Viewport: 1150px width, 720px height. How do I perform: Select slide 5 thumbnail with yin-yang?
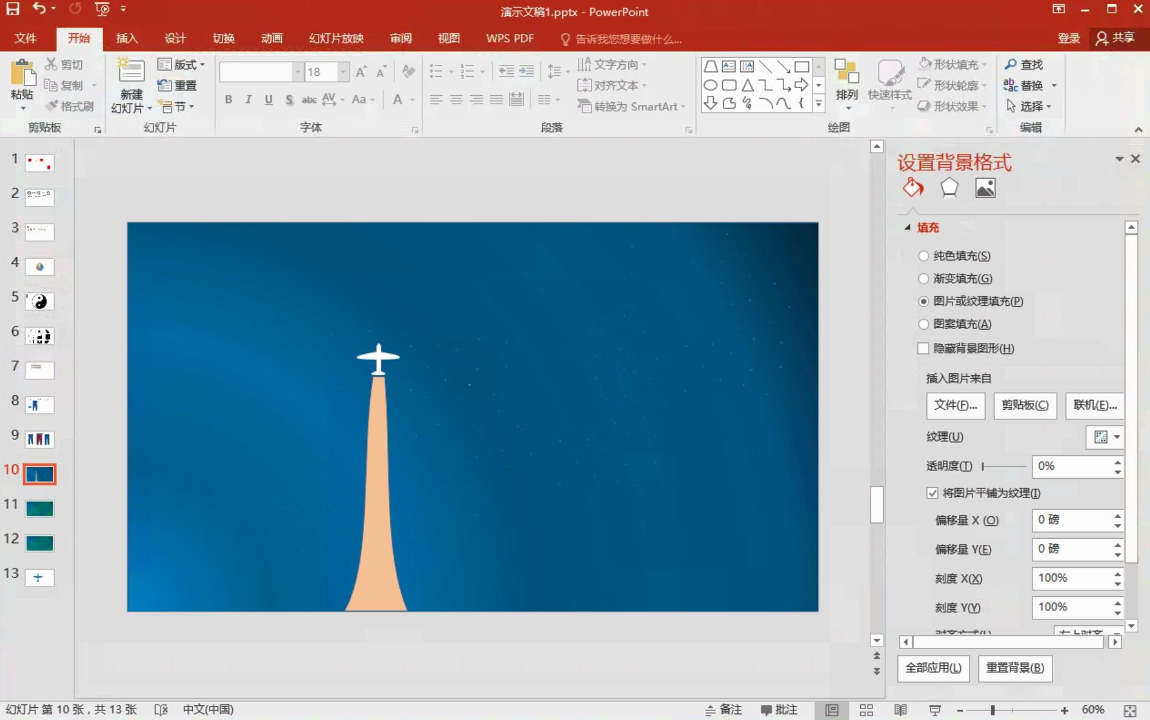39,301
